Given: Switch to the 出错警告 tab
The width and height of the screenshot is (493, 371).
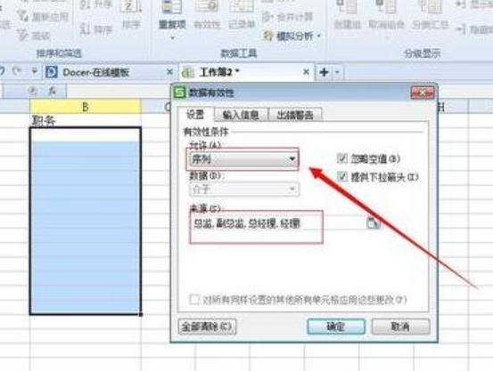Looking at the screenshot, I should pos(295,115).
